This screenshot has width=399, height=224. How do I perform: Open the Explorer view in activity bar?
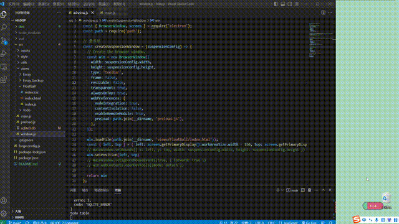(x=4, y=14)
